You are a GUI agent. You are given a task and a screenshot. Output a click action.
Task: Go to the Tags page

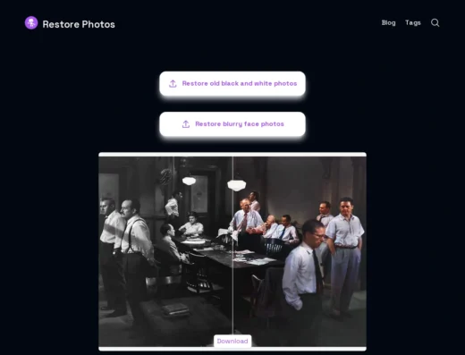click(x=413, y=23)
